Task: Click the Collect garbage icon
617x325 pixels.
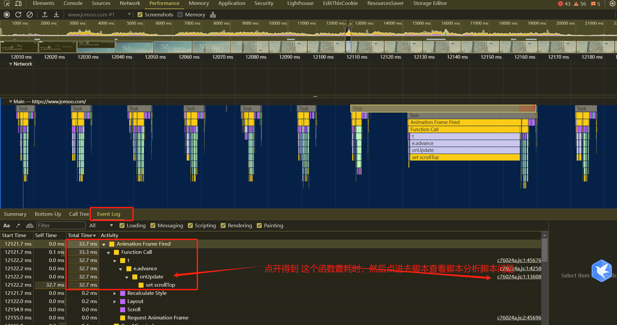Action: pyautogui.click(x=213, y=14)
